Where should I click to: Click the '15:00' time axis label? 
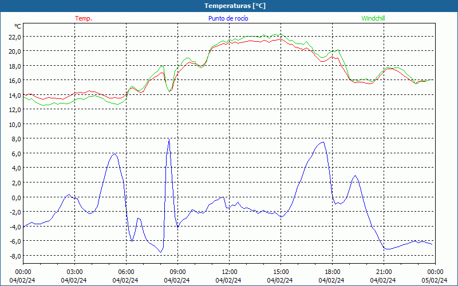coord(281,272)
